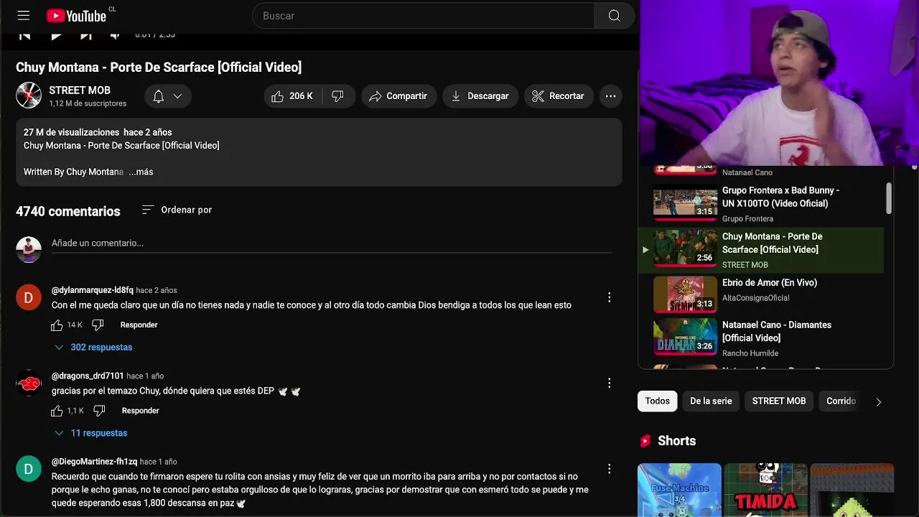Select the Corrido filter chip
This screenshot has width=919, height=517.
pos(841,401)
